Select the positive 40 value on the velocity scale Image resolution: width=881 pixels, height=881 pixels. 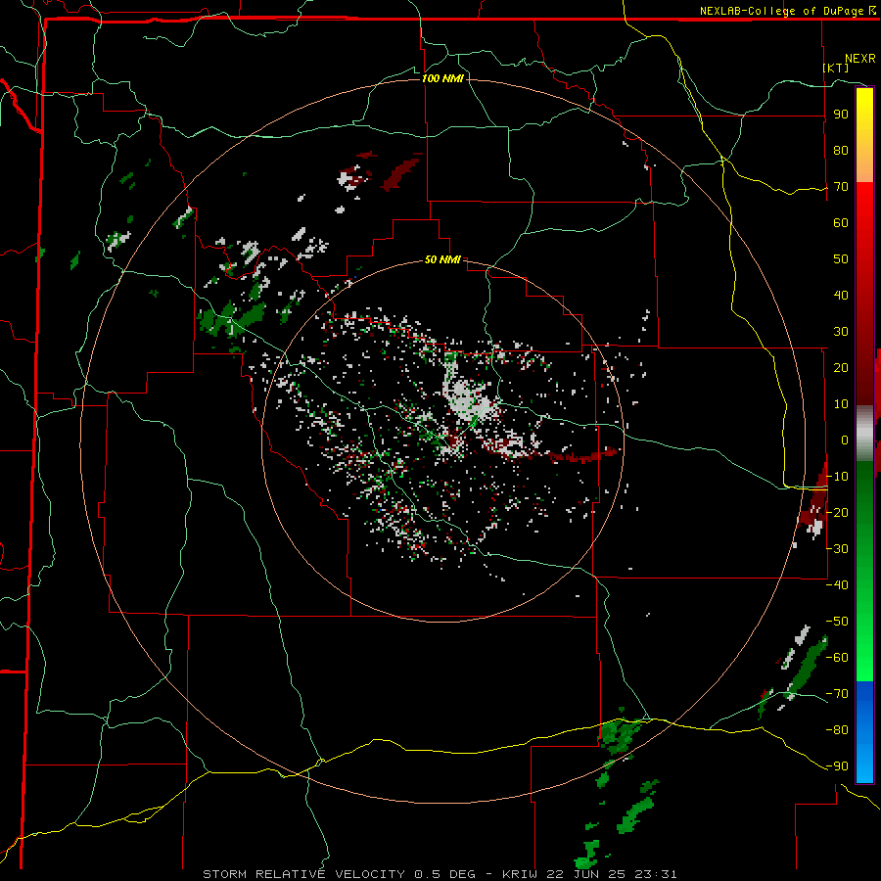click(841, 295)
